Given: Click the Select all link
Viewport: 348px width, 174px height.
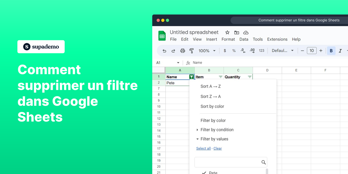Looking at the screenshot, I should (203, 148).
